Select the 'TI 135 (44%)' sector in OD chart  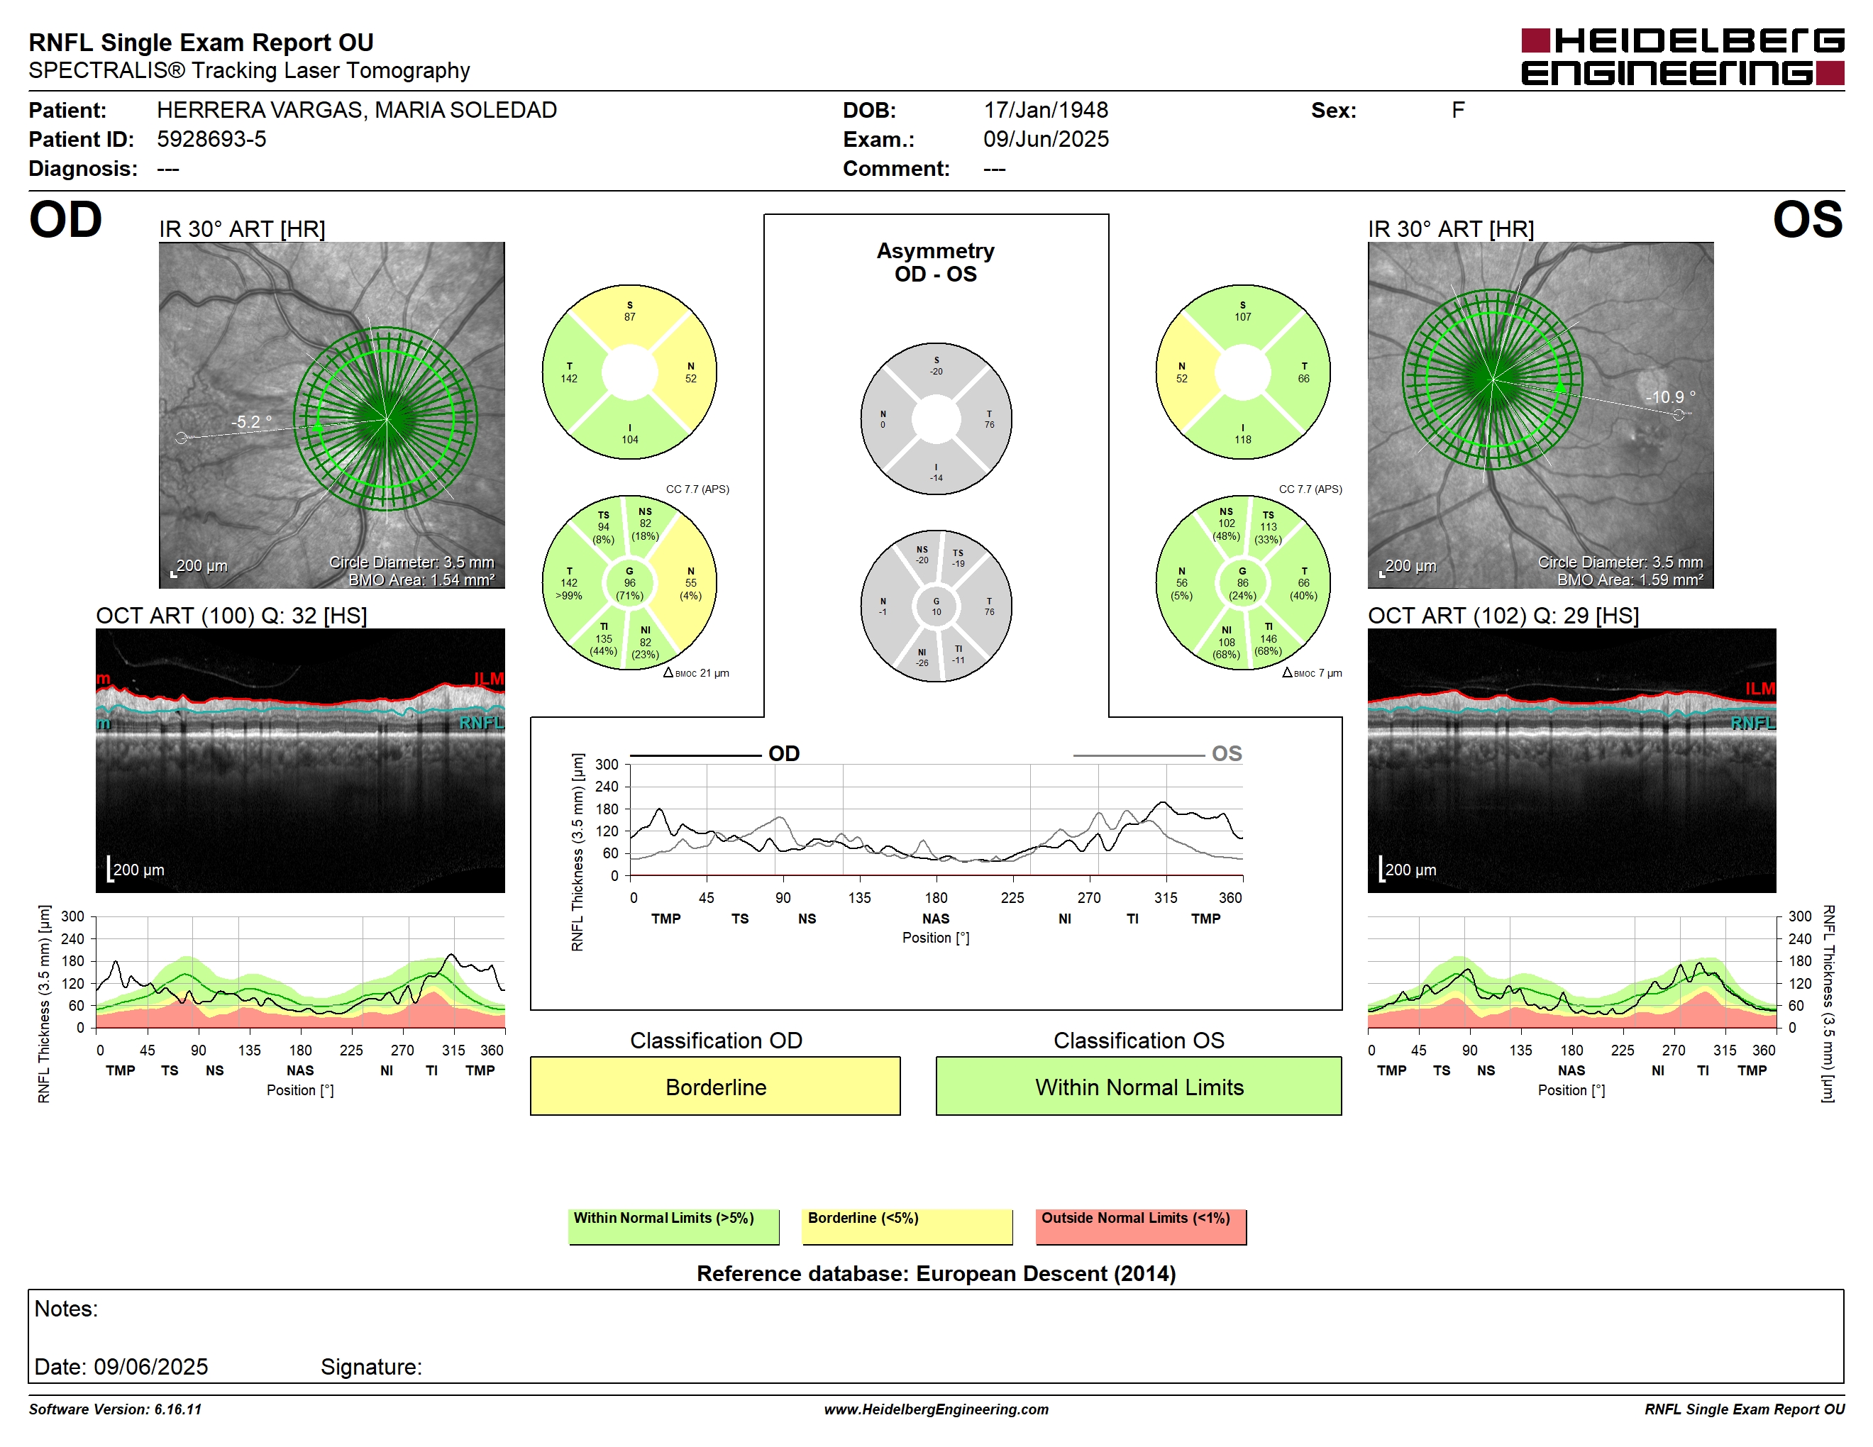(604, 640)
